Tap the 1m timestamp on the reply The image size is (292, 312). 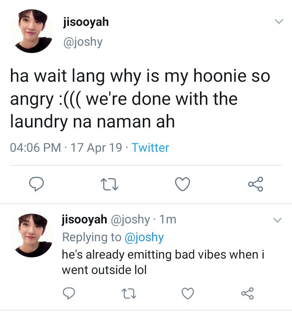(x=168, y=220)
